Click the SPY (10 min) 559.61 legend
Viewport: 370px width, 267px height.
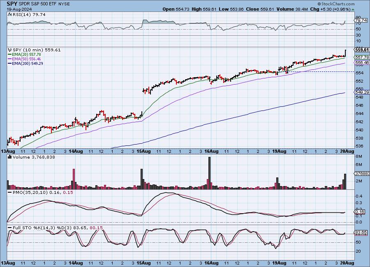point(37,50)
